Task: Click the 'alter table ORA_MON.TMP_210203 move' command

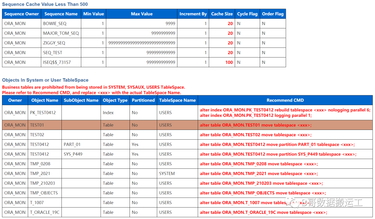Action: (261, 183)
